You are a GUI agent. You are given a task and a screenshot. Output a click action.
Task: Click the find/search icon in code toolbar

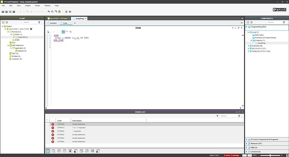click(x=48, y=32)
